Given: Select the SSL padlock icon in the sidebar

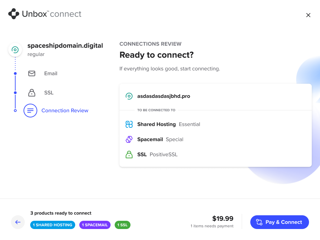Looking at the screenshot, I should pos(31,93).
